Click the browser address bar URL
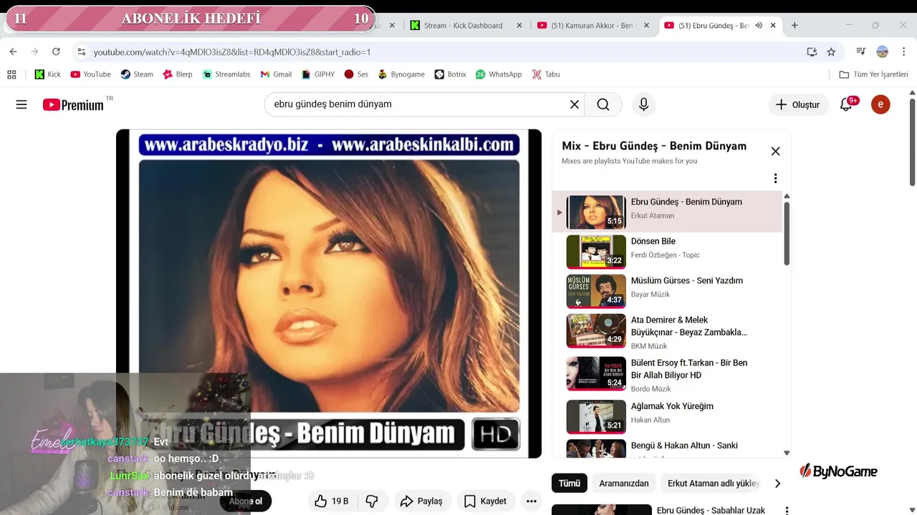917x515 pixels. (232, 52)
